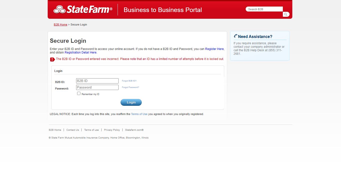
Task: Click the incorrect ID or Password error message
Action: coord(140,59)
